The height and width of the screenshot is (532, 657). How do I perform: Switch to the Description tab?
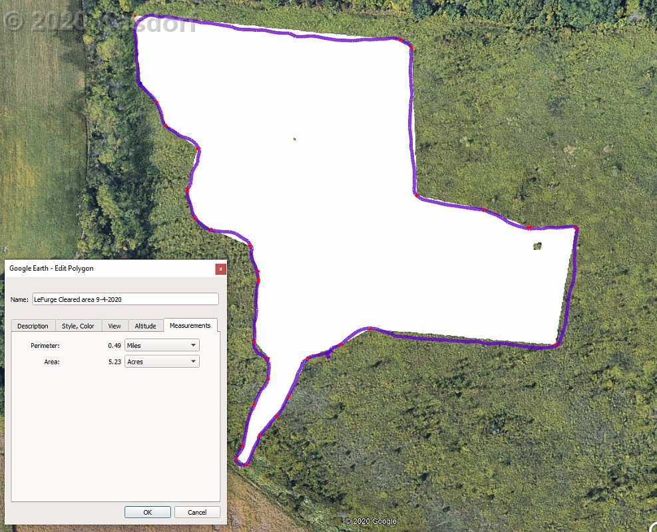[33, 326]
